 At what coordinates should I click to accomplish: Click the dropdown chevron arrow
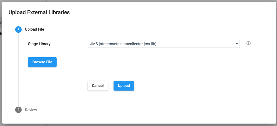pyautogui.click(x=237, y=44)
